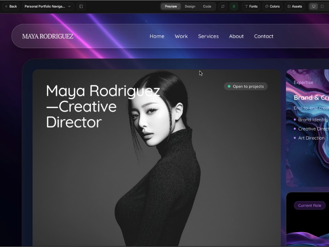The width and height of the screenshot is (329, 247).
Task: Select the desktop device preview icon
Action: tap(313, 6)
